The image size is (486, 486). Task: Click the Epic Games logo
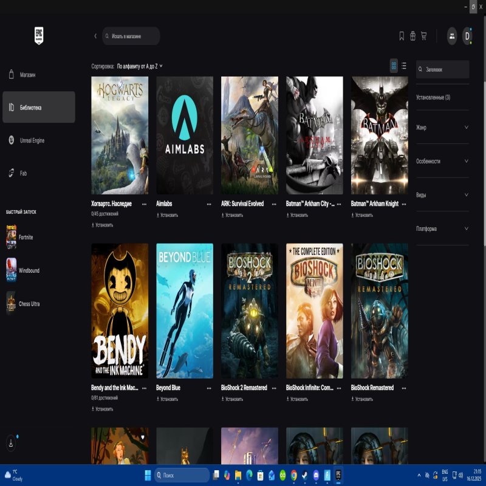[x=39, y=36]
